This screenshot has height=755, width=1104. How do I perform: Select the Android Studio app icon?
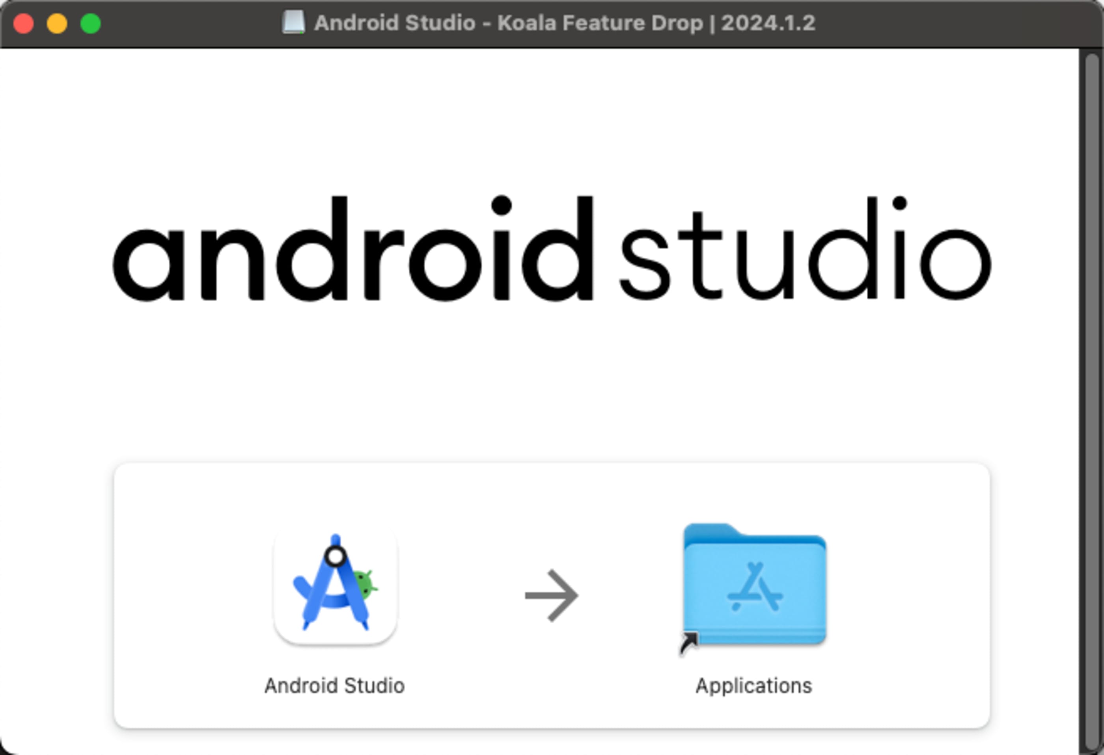tap(336, 588)
